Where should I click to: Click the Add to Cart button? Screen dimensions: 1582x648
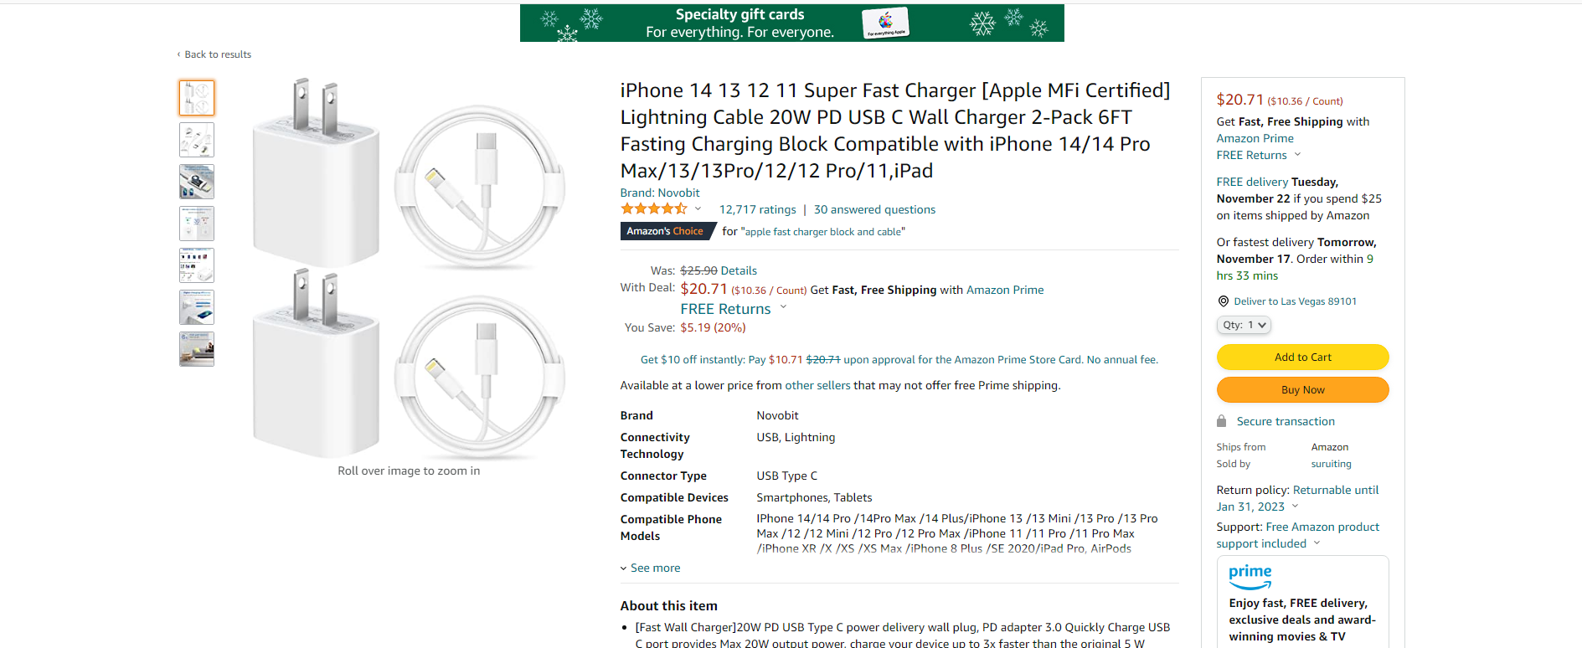pyautogui.click(x=1302, y=357)
